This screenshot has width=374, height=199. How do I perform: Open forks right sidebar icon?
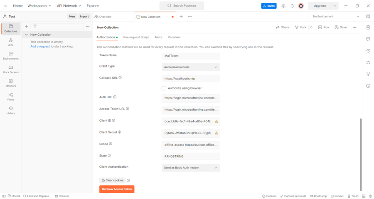point(368,74)
